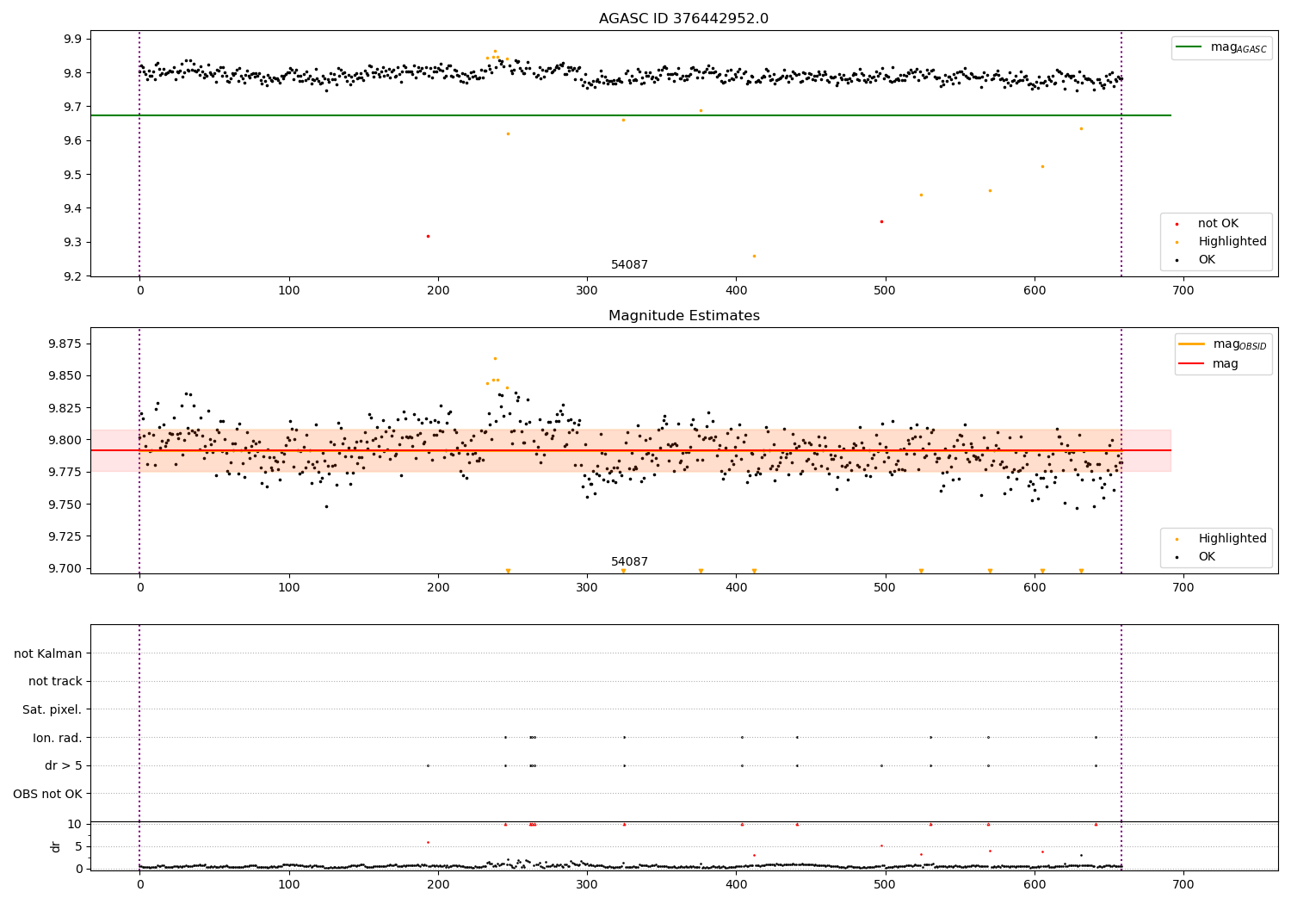Click the 'not Kalman' row label
This screenshot has width=1291, height=904.
coord(48,653)
